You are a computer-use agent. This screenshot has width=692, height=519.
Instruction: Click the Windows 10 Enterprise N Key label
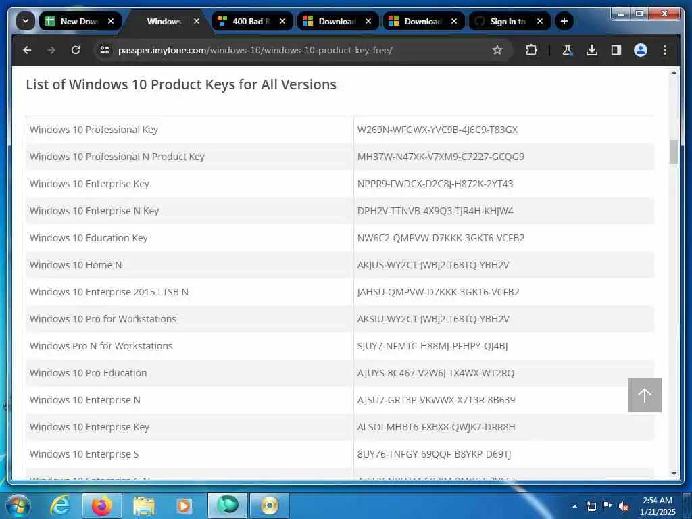pos(94,211)
